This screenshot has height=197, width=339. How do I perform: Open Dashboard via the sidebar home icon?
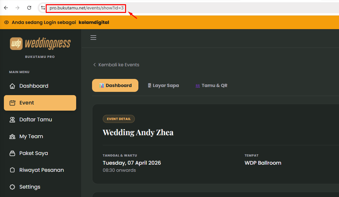coord(12,86)
